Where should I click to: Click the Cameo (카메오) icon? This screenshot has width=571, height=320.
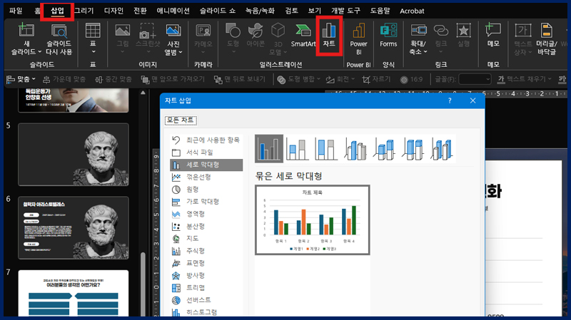(x=203, y=30)
